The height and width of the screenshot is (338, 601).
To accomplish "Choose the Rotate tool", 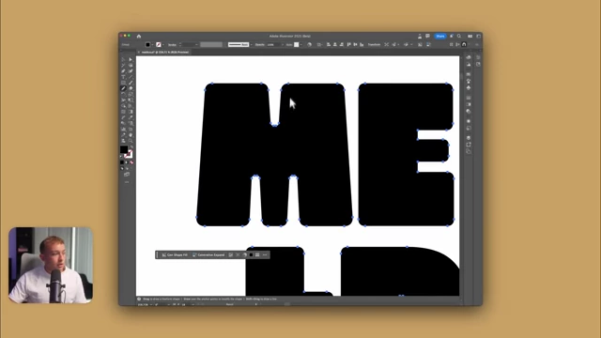I will [123, 94].
